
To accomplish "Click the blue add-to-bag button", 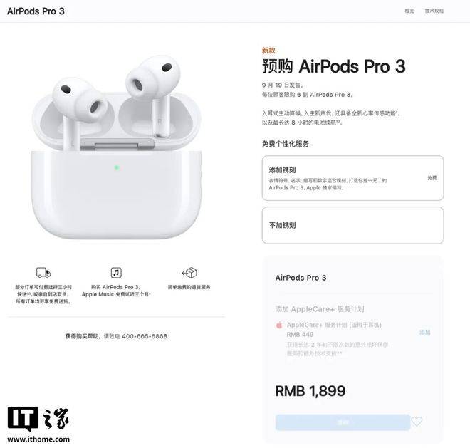I will coord(343,422).
